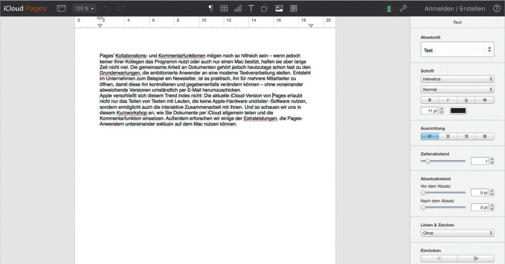Click the word Grunderwartungen in the document
This screenshot has width=505, height=264.
pos(120,73)
